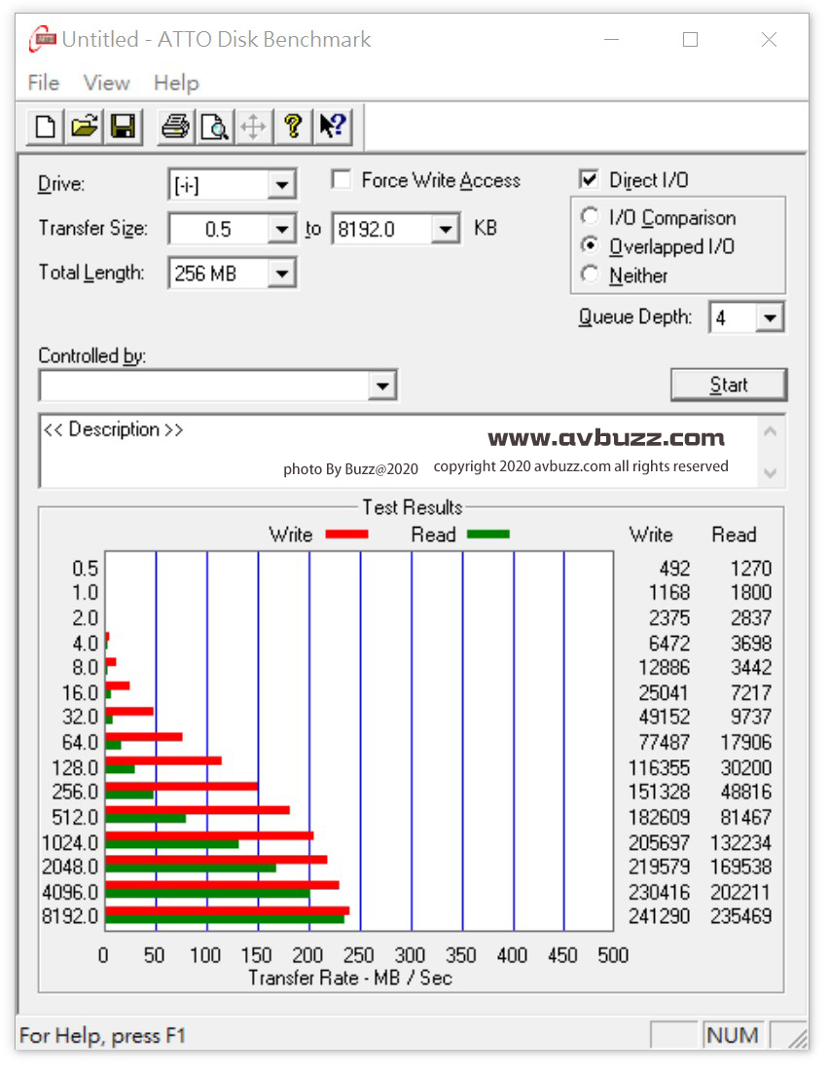
Task: Open a saved benchmark file icon
Action: click(84, 127)
